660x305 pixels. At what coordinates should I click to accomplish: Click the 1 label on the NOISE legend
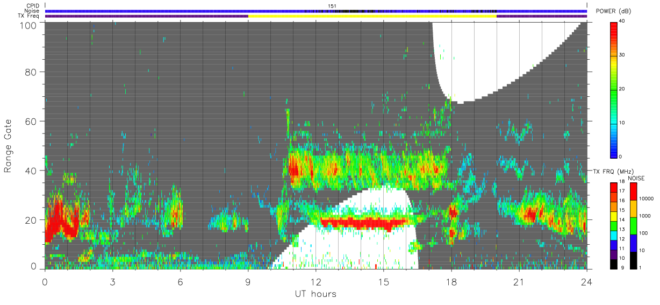pyautogui.click(x=639, y=267)
